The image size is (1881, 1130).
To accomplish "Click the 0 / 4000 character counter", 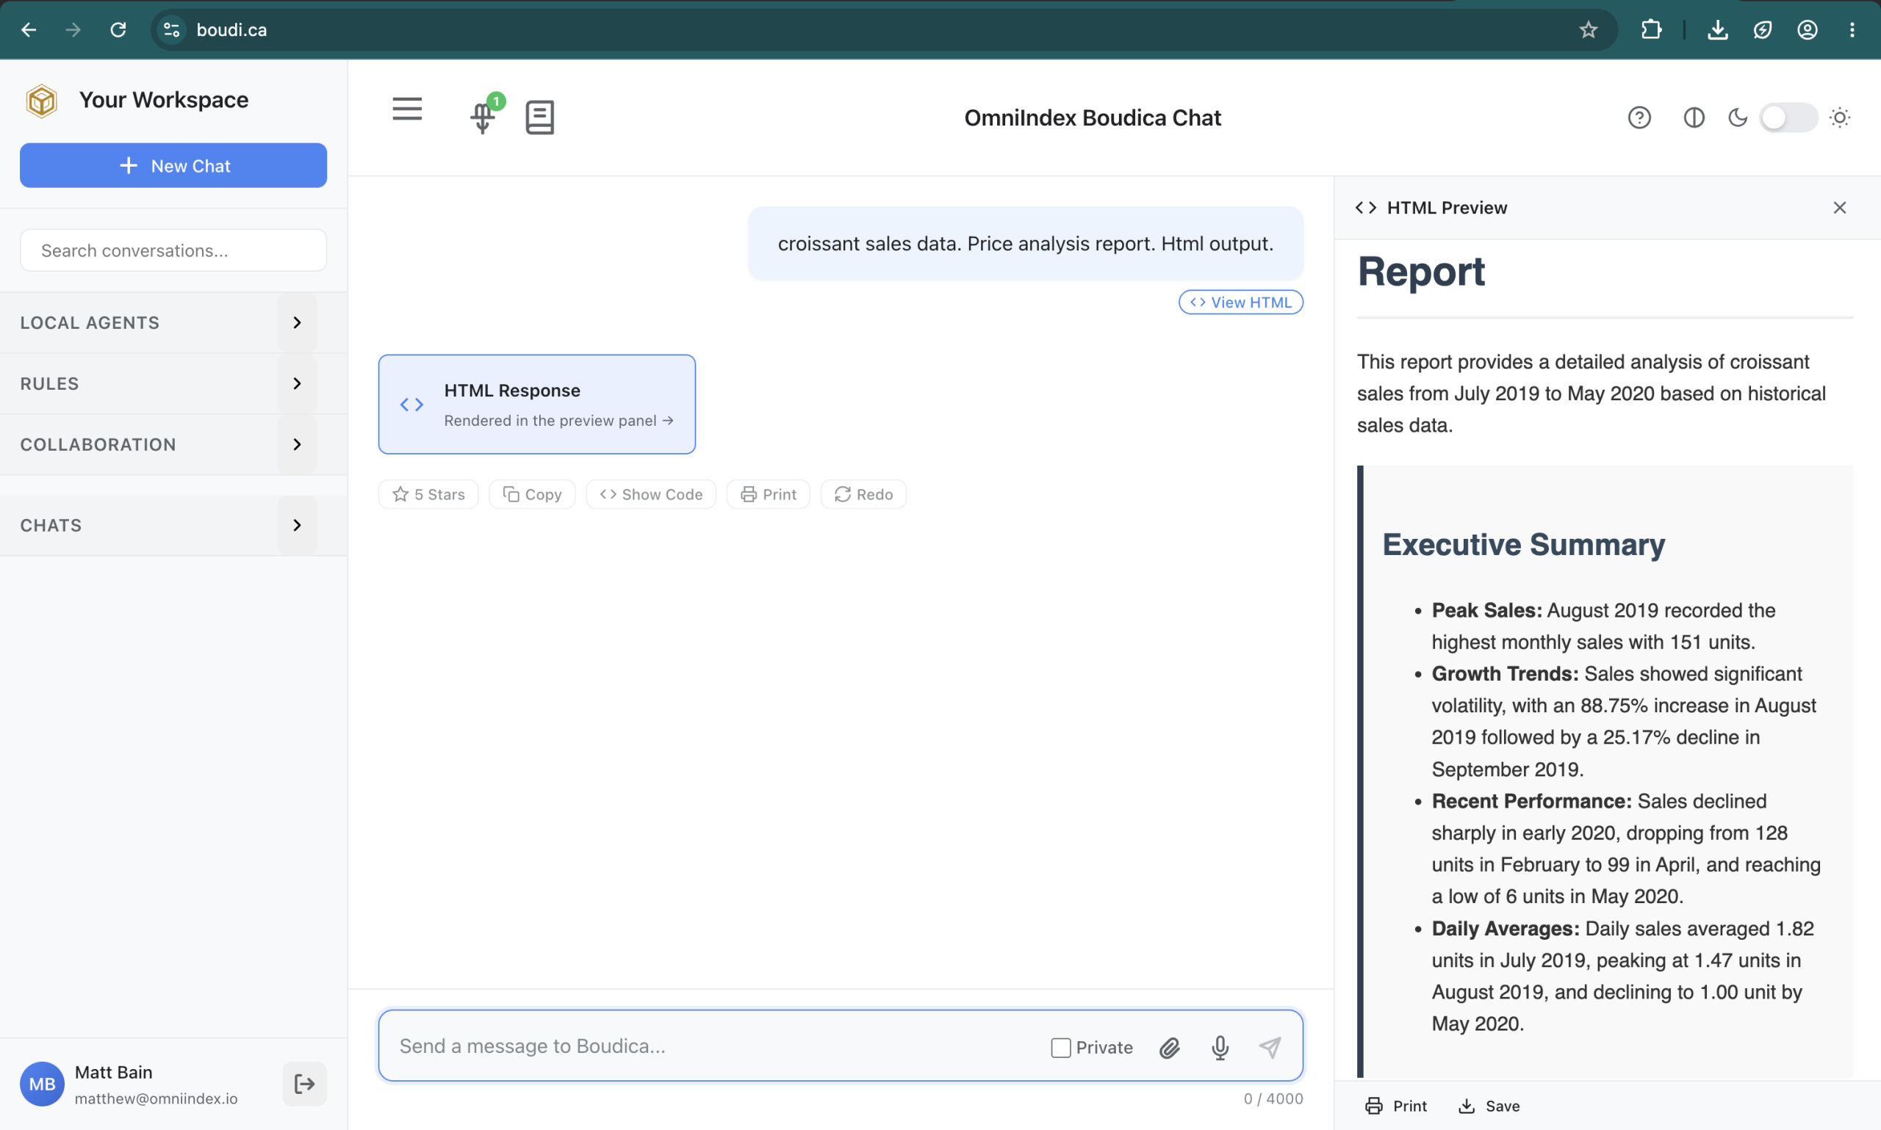I will [x=1273, y=1098].
